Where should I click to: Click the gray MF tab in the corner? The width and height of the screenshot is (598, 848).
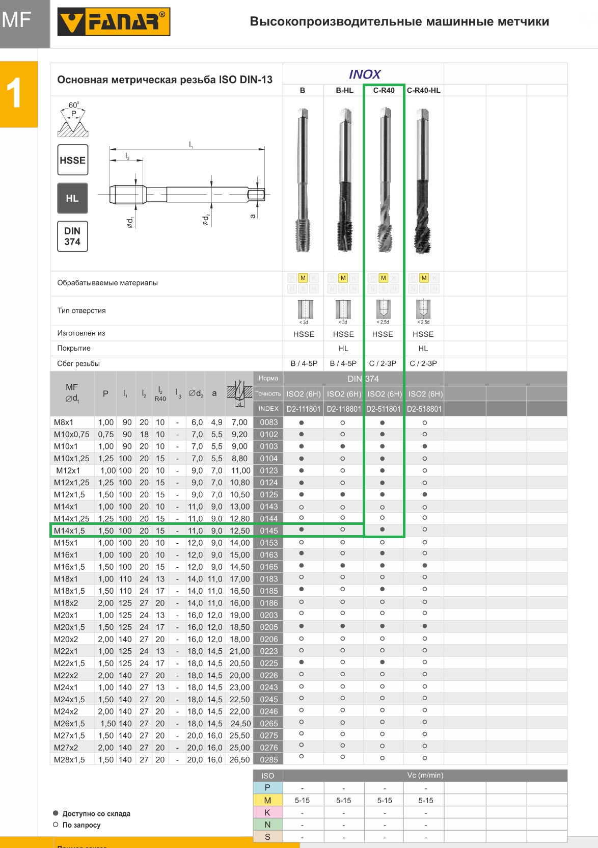[24, 24]
